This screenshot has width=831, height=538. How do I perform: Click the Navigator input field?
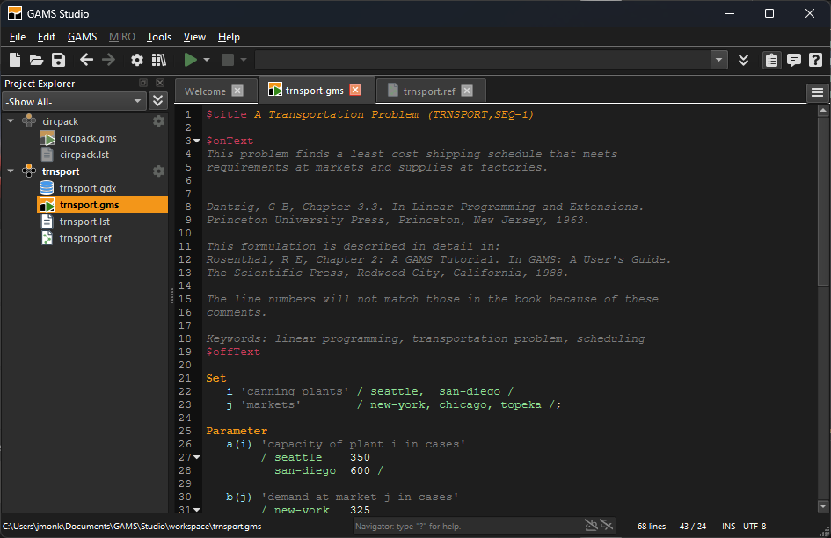pyautogui.click(x=466, y=526)
